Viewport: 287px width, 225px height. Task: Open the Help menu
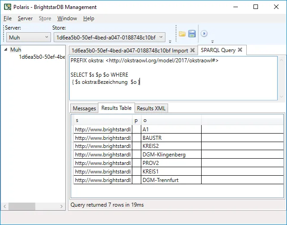89,18
